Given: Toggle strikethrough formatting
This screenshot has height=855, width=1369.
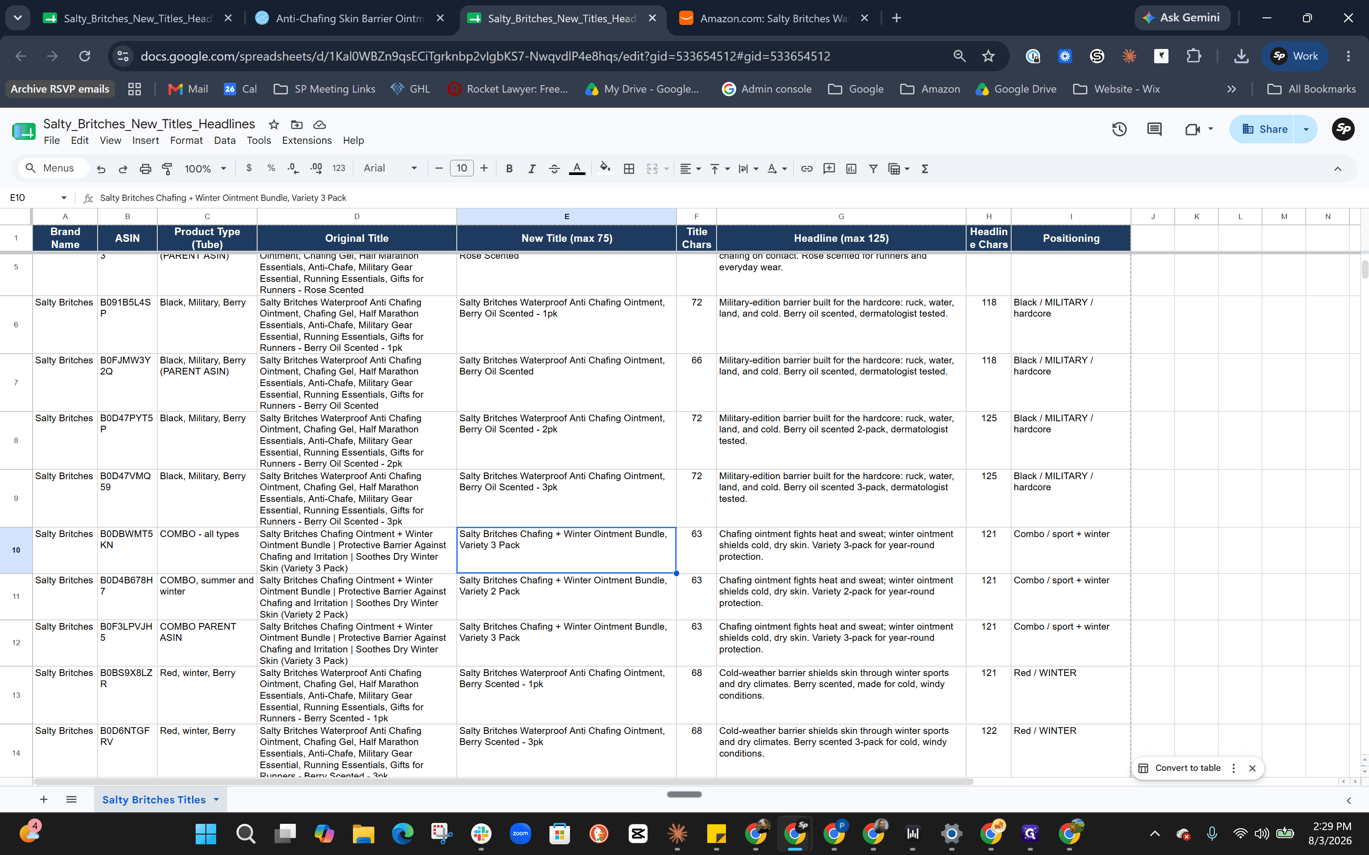Looking at the screenshot, I should 554,168.
